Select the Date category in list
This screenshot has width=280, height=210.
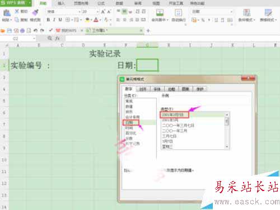129,122
